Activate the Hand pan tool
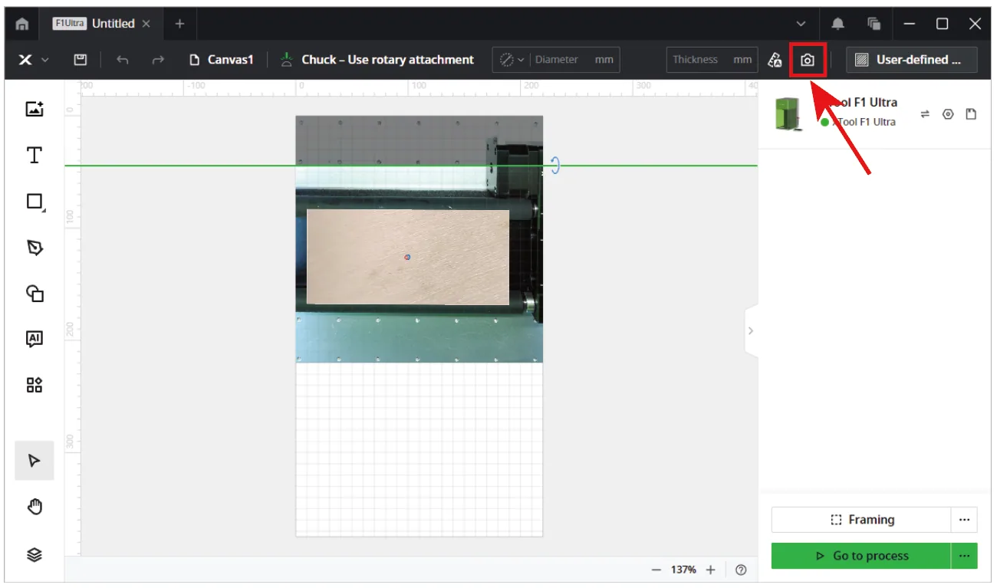The image size is (997, 588). [35, 507]
